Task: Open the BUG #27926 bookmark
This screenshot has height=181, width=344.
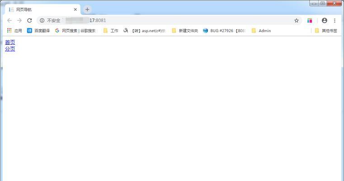Action: 224,31
